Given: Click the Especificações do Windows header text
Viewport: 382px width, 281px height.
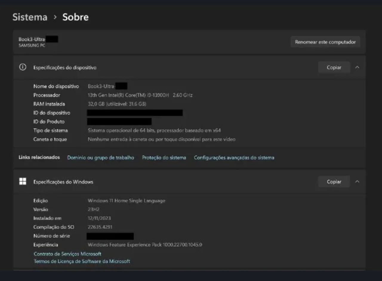Looking at the screenshot, I should (63, 182).
